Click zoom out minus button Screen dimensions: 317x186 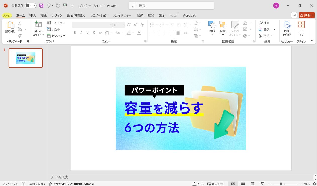point(270,184)
